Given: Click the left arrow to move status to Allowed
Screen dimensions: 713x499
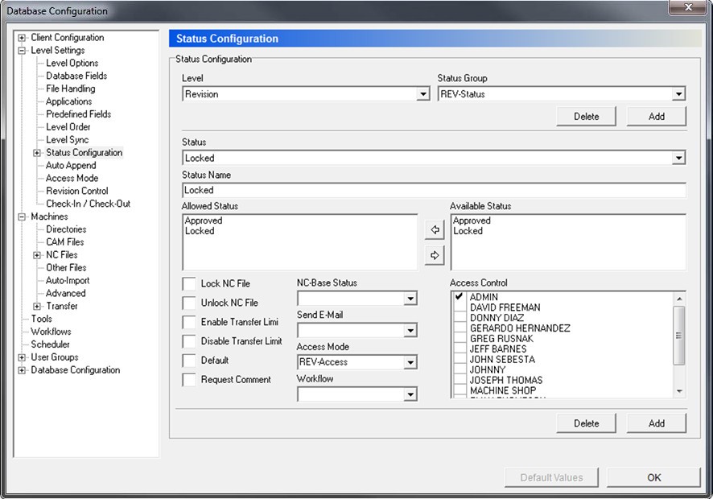Looking at the screenshot, I should click(435, 229).
